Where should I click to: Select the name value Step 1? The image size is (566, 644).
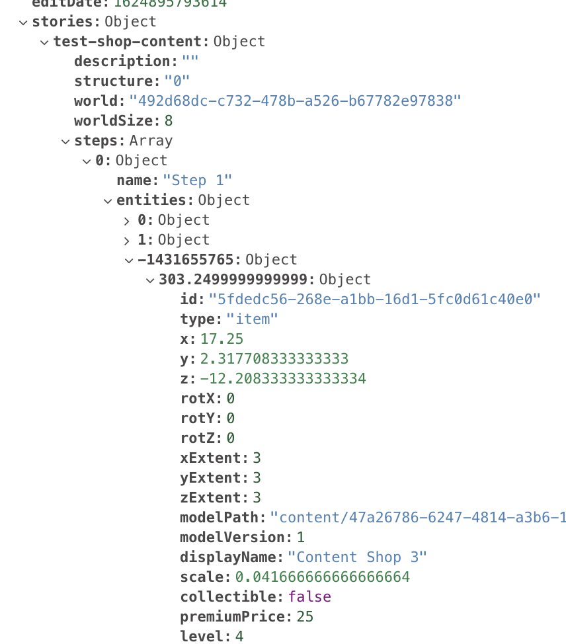[196, 180]
